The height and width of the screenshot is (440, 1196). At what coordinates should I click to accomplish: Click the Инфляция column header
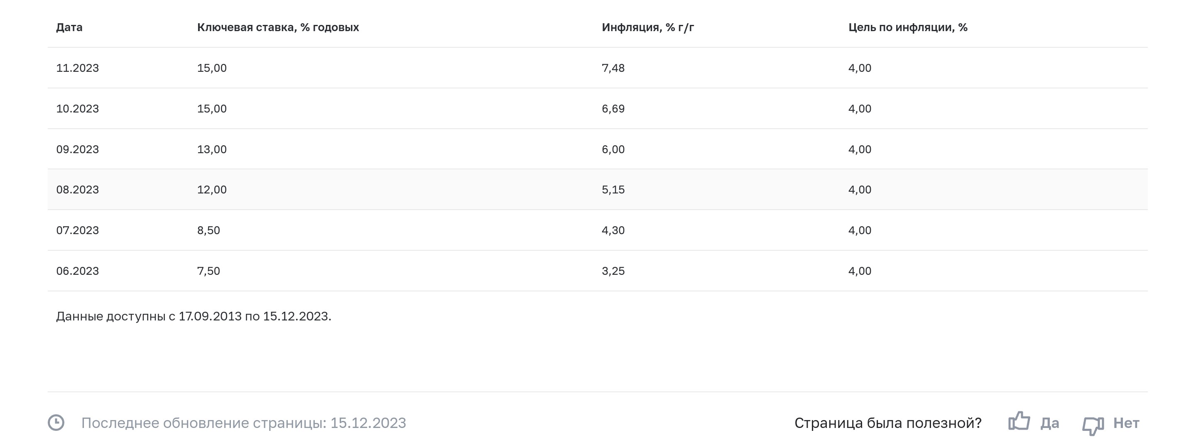pos(648,27)
